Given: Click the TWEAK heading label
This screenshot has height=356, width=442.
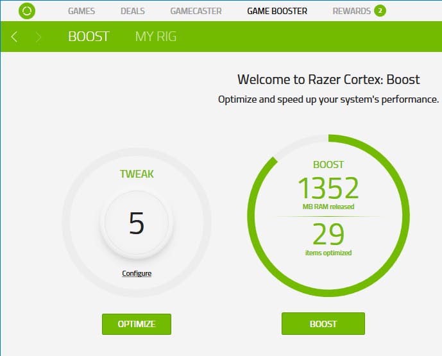Looking at the screenshot, I should tap(137, 174).
